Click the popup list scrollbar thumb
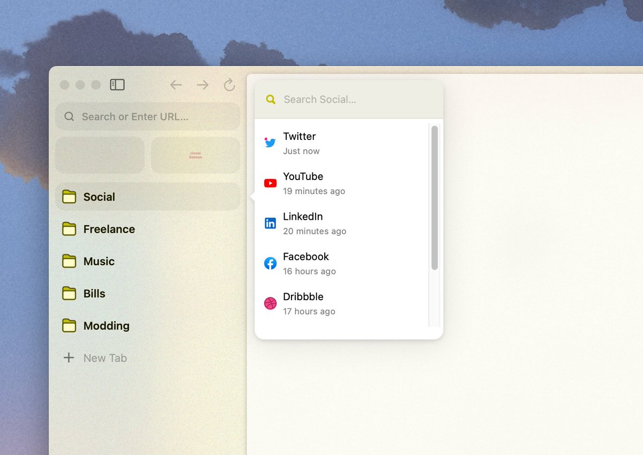 [435, 198]
